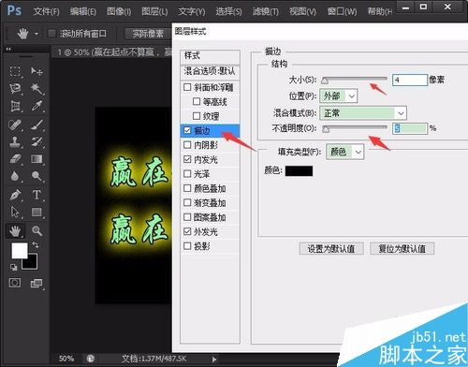
Task: Select the Eyedropper tool
Action: coord(37,107)
